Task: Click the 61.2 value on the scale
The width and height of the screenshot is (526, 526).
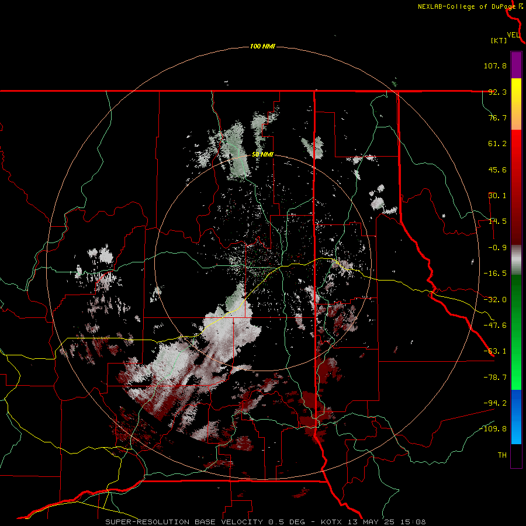Action: (497, 144)
